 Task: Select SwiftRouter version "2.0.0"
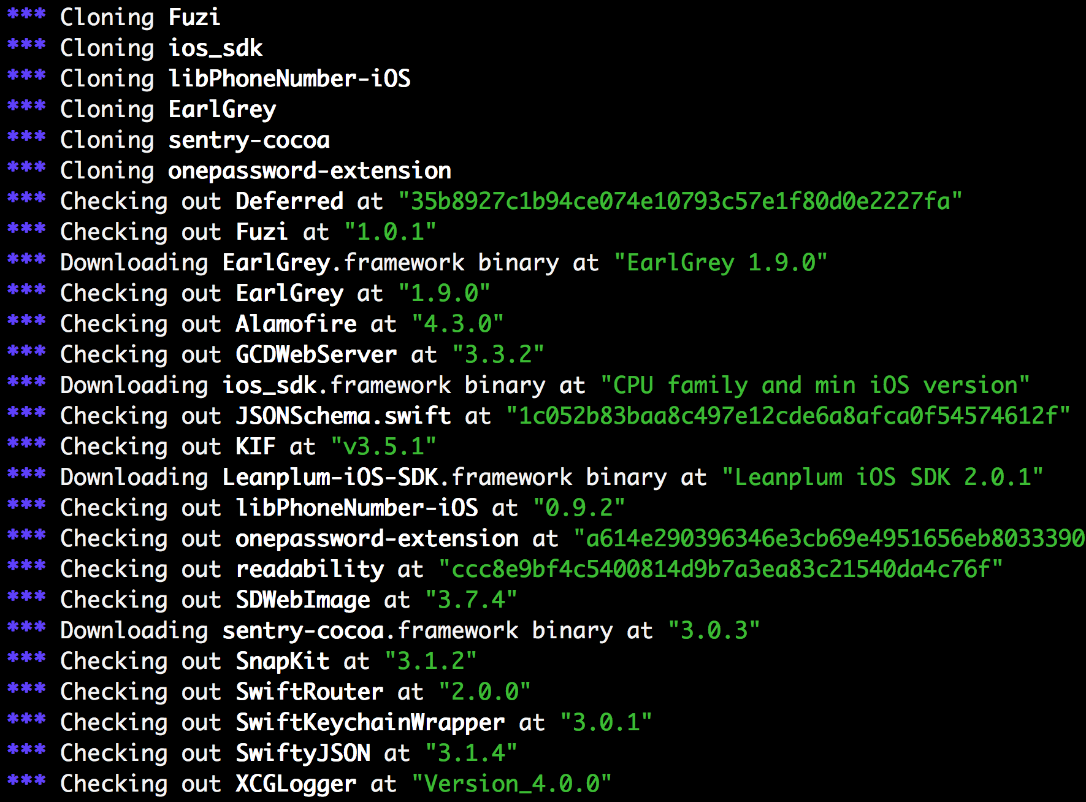pyautogui.click(x=484, y=692)
